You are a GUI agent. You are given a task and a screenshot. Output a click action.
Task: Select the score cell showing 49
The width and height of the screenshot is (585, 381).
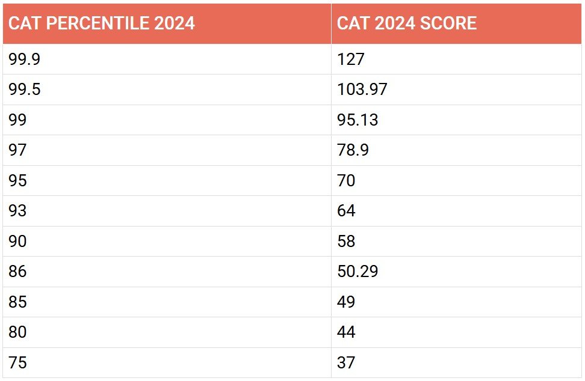[x=346, y=302]
